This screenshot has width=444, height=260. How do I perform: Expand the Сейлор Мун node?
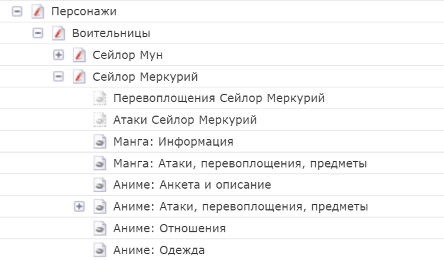(x=59, y=55)
